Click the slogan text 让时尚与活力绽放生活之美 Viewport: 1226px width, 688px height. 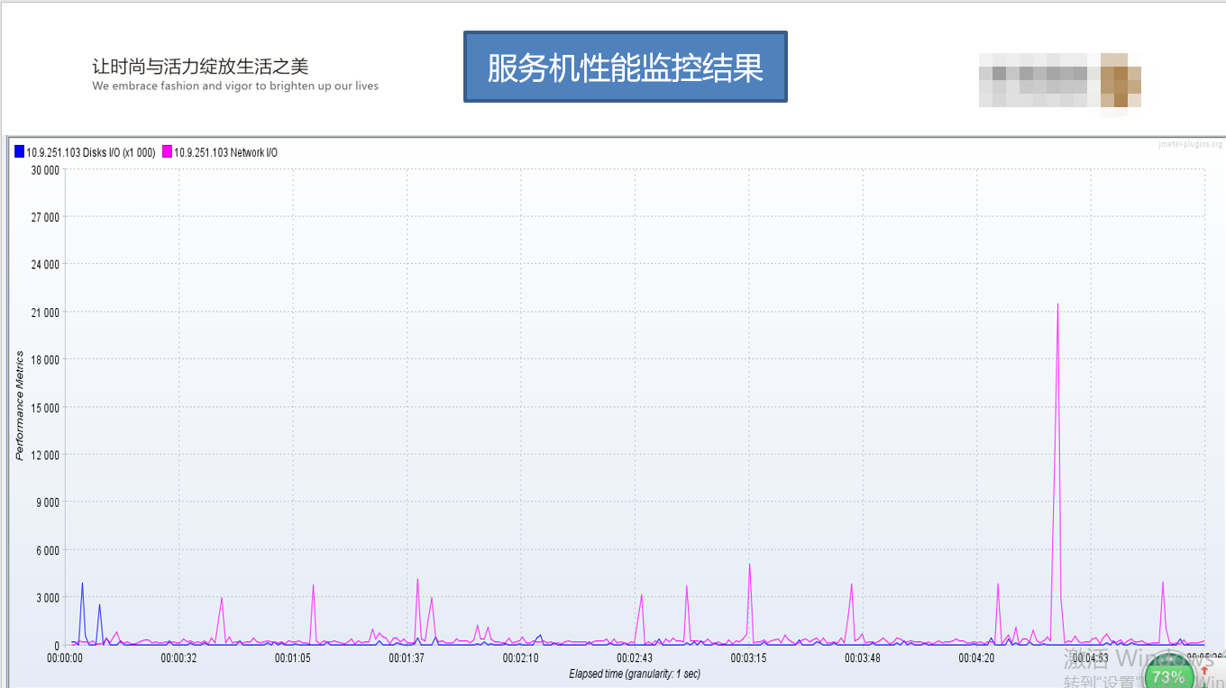coord(200,67)
